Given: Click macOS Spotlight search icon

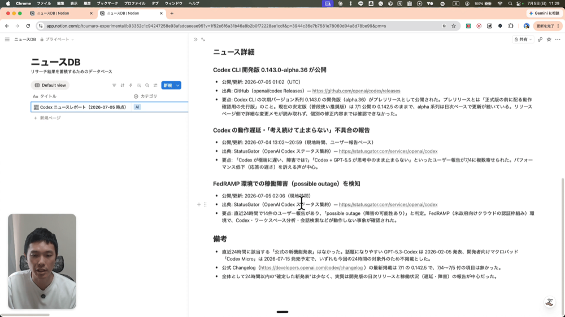Looking at the screenshot, I should (x=510, y=3).
